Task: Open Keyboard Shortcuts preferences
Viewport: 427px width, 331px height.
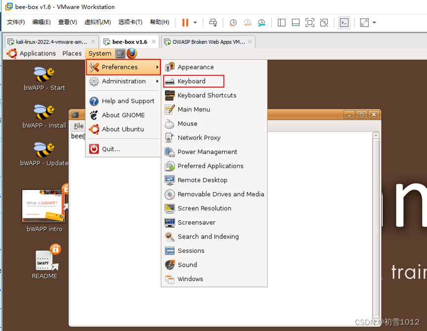Action: coord(214,95)
